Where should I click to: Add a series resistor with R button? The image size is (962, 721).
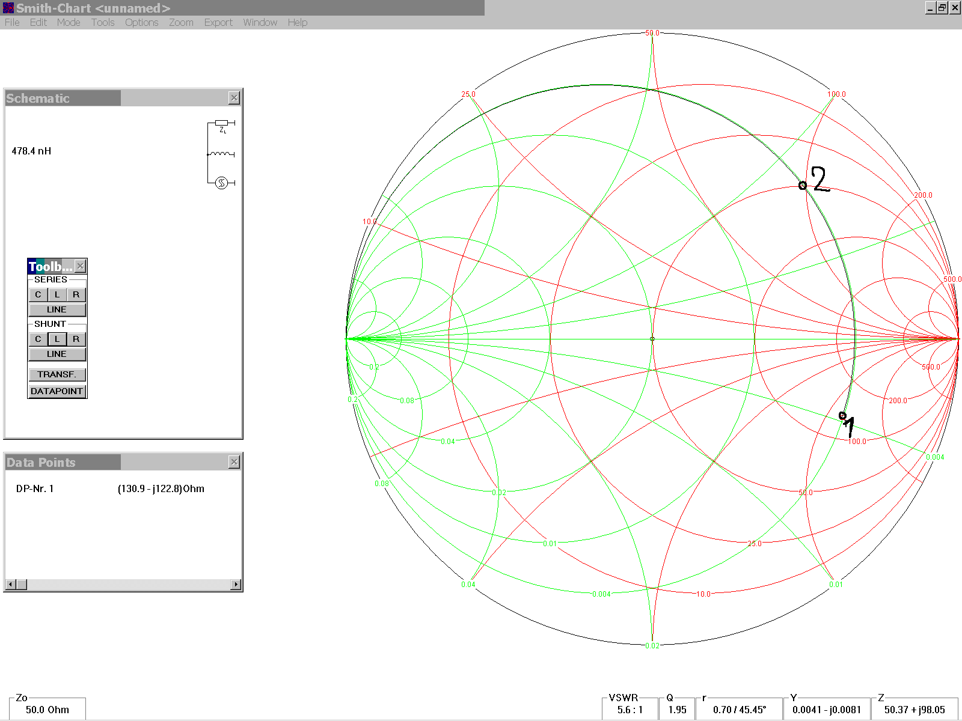click(76, 294)
